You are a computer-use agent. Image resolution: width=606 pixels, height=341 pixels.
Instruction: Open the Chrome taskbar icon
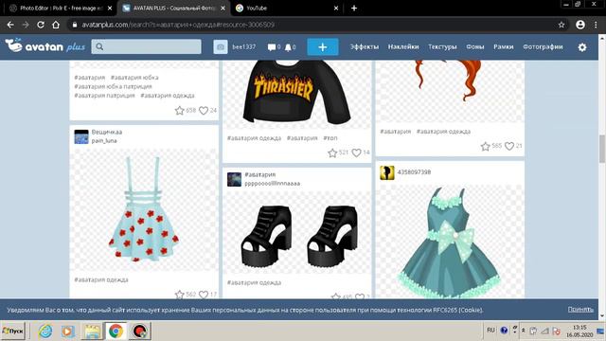pyautogui.click(x=116, y=332)
